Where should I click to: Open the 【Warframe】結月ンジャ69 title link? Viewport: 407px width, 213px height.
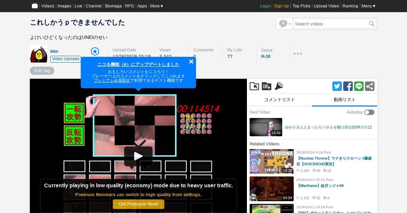(x=320, y=186)
